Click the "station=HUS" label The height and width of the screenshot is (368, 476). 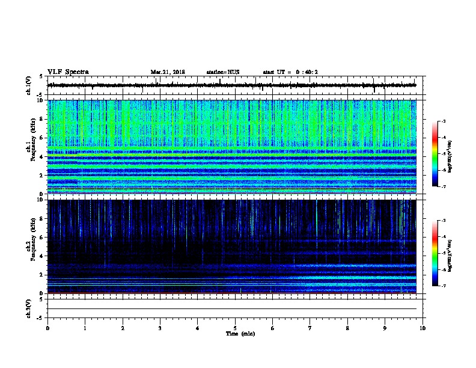coord(223,72)
